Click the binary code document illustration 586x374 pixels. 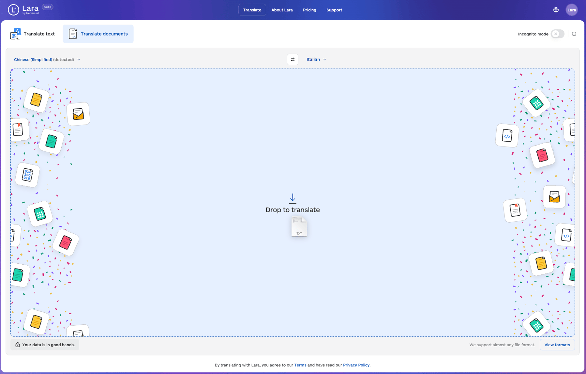pos(27,175)
